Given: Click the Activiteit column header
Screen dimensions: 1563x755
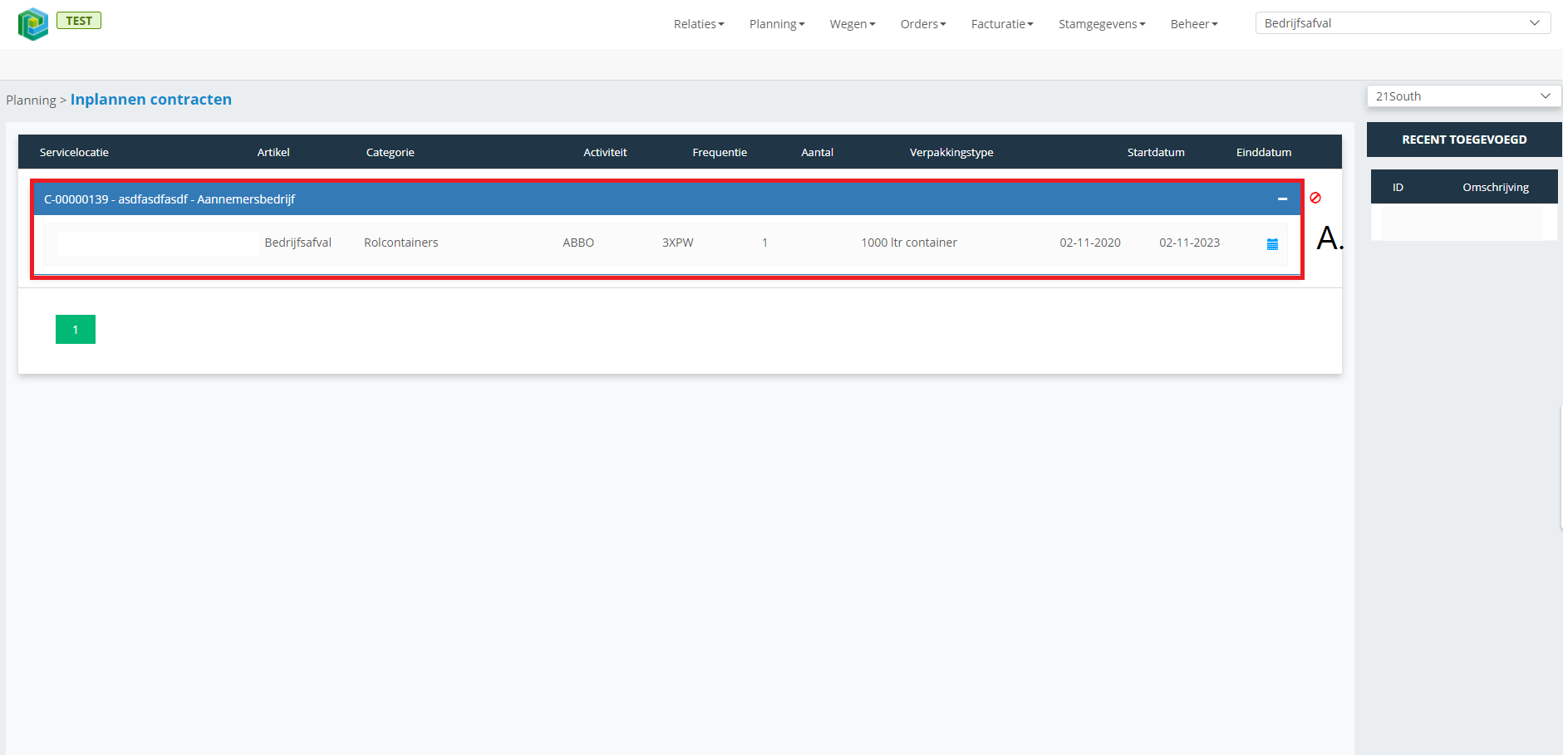Looking at the screenshot, I should [605, 152].
